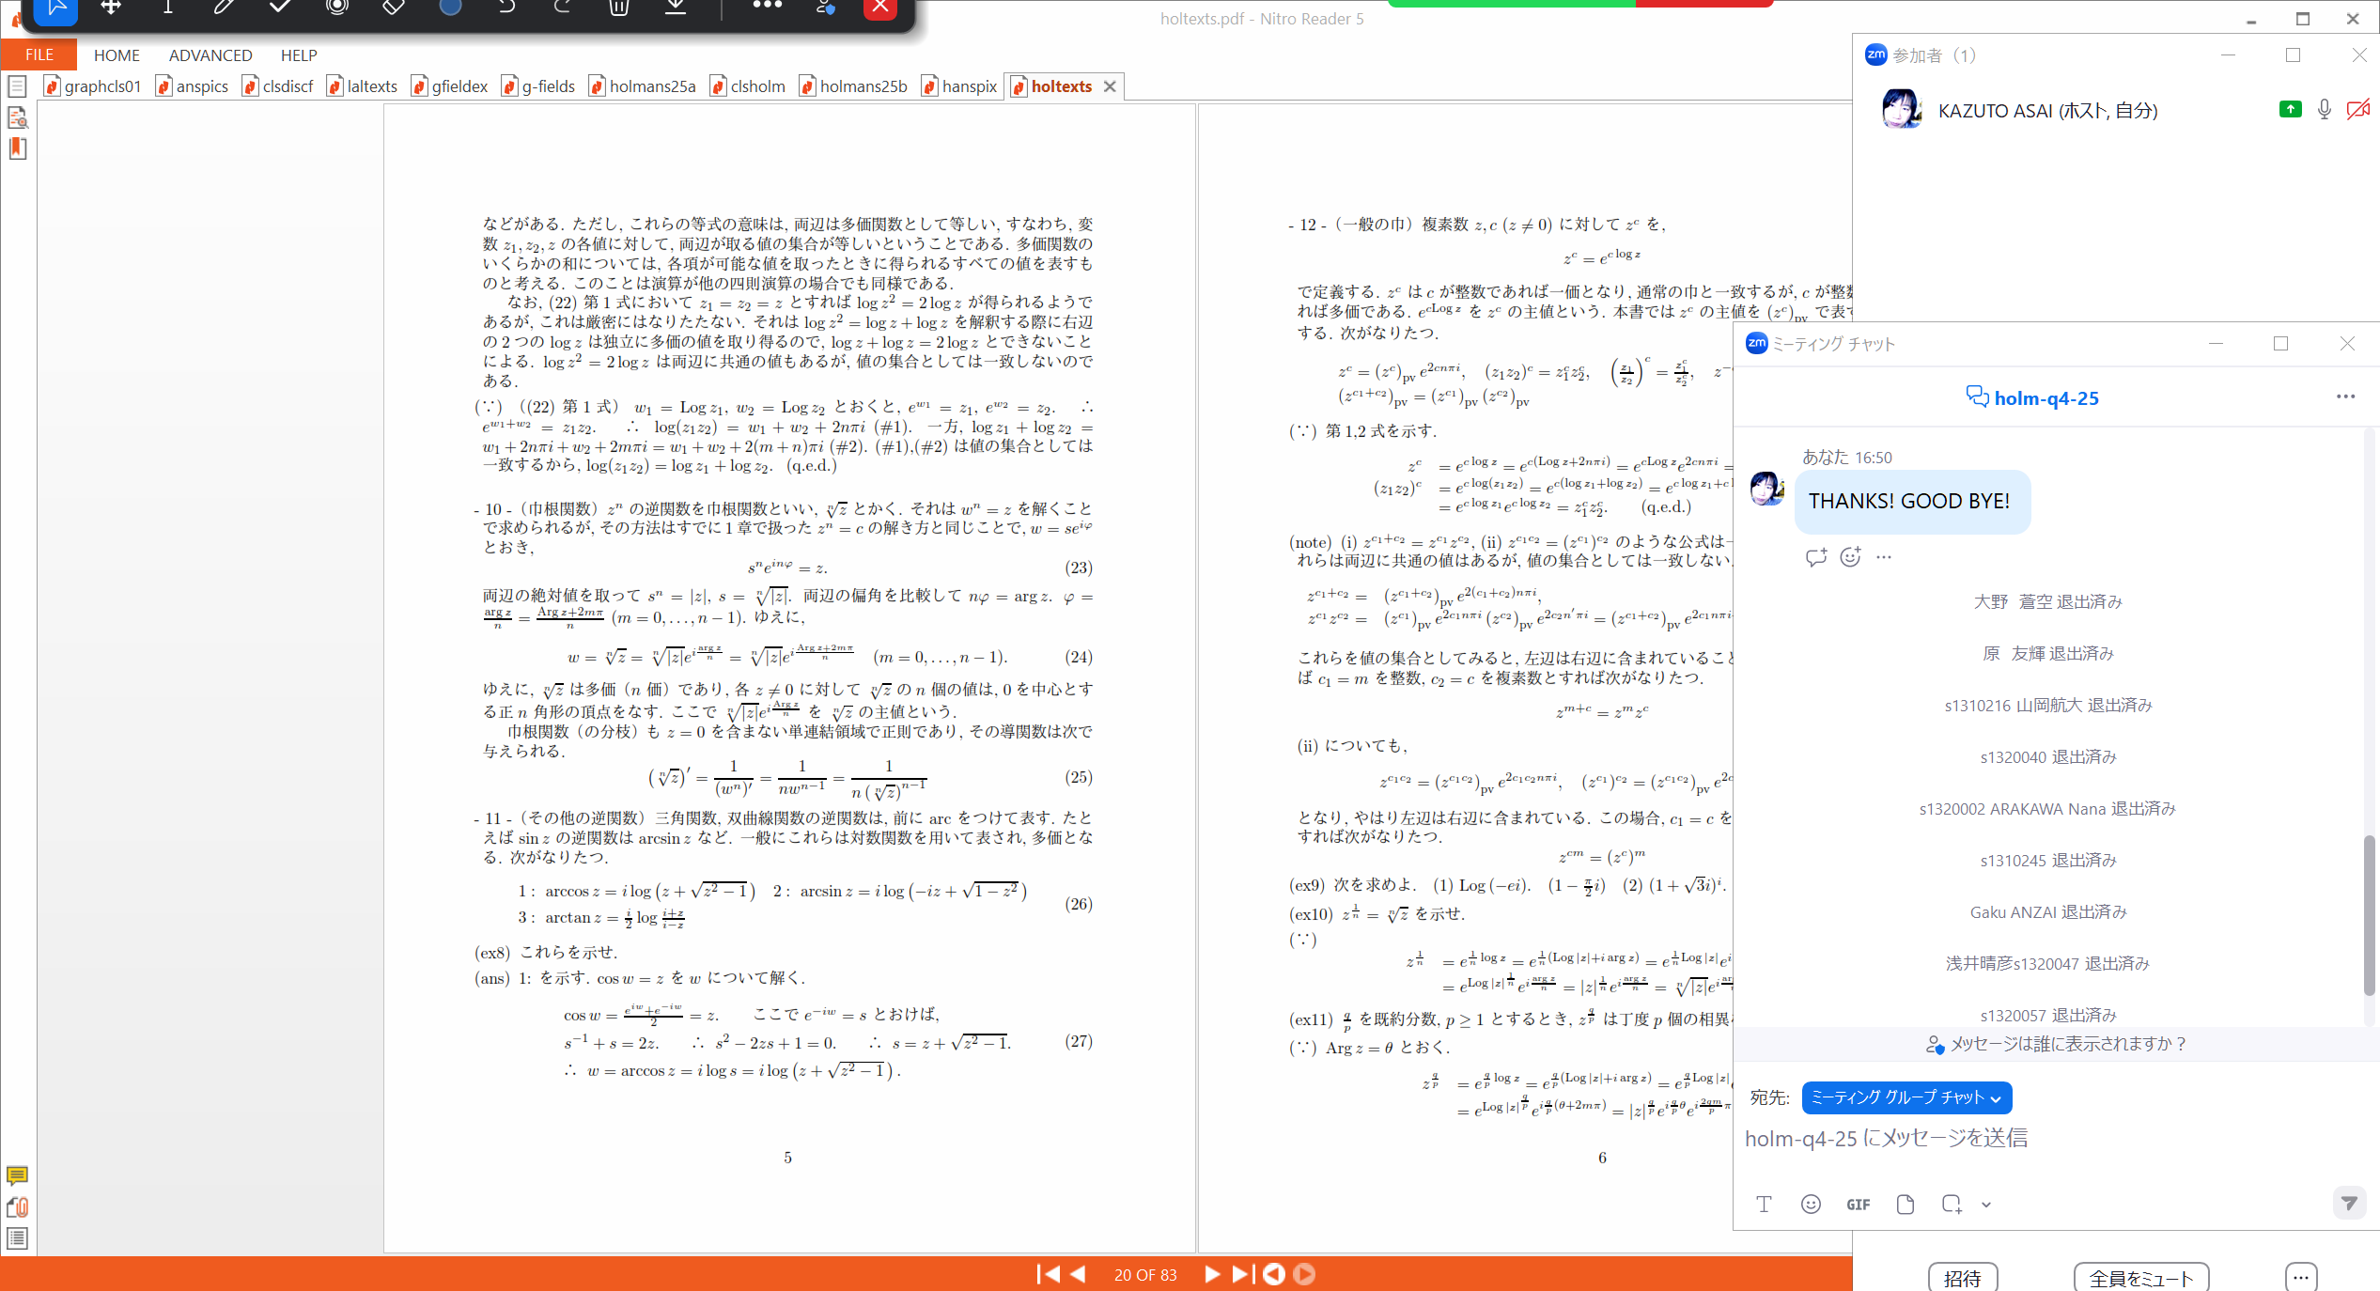This screenshot has height=1291, width=2380.
Task: Click the save download annotation icon
Action: 676,8
